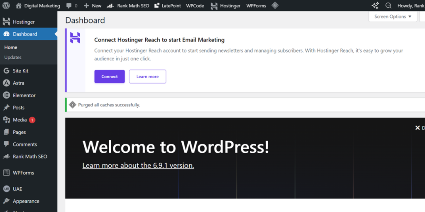Click the Media library icon in sidebar
The image size is (425, 212).
(6, 120)
